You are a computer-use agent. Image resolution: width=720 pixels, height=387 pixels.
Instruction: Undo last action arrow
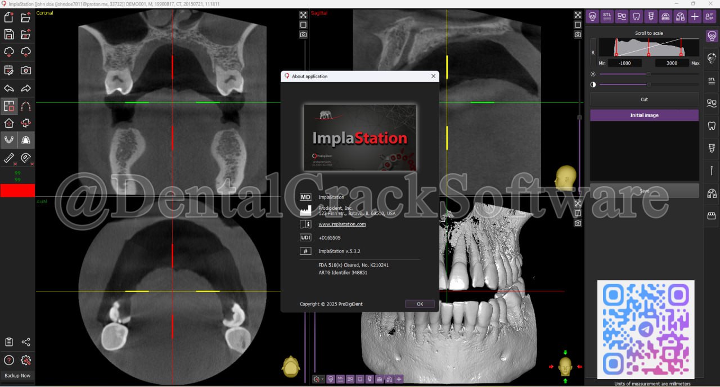[x=9, y=88]
